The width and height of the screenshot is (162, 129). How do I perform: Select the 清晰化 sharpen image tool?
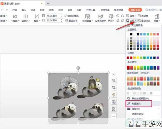(x=26, y=16)
